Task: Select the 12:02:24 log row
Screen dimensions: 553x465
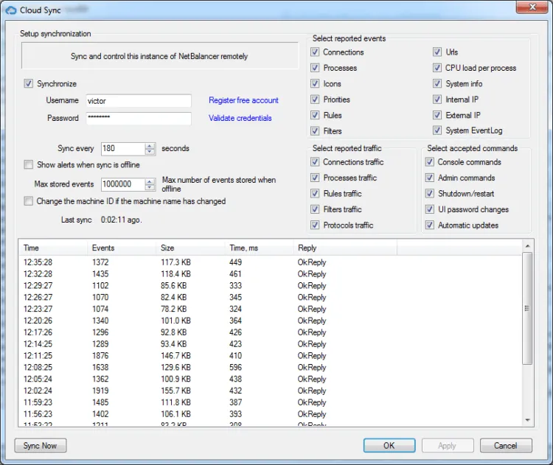Action: tap(270, 391)
